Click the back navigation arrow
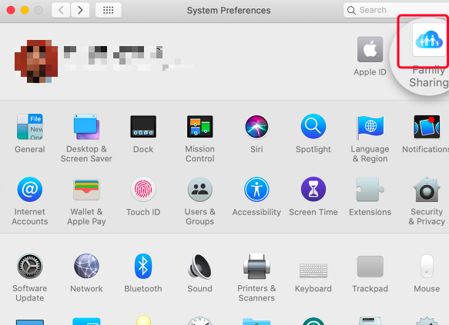The image size is (449, 325). 61,10
